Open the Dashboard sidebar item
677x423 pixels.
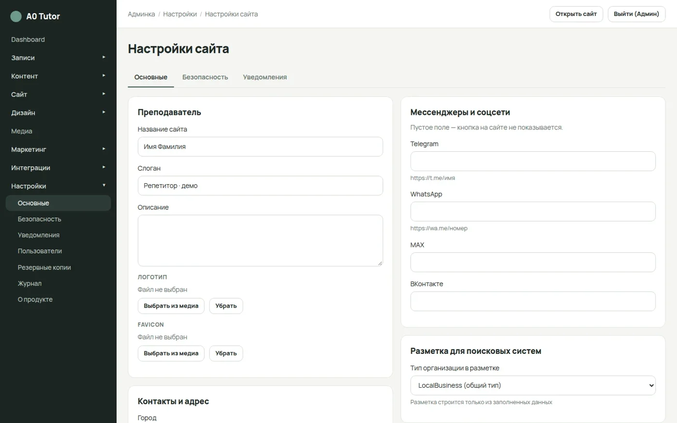pos(58,40)
